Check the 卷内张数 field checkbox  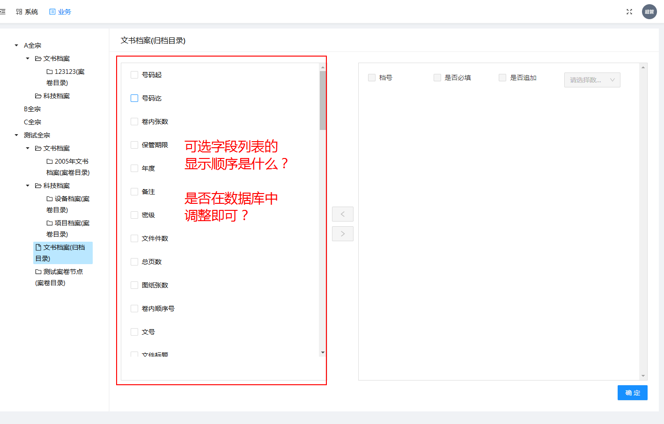tap(134, 122)
